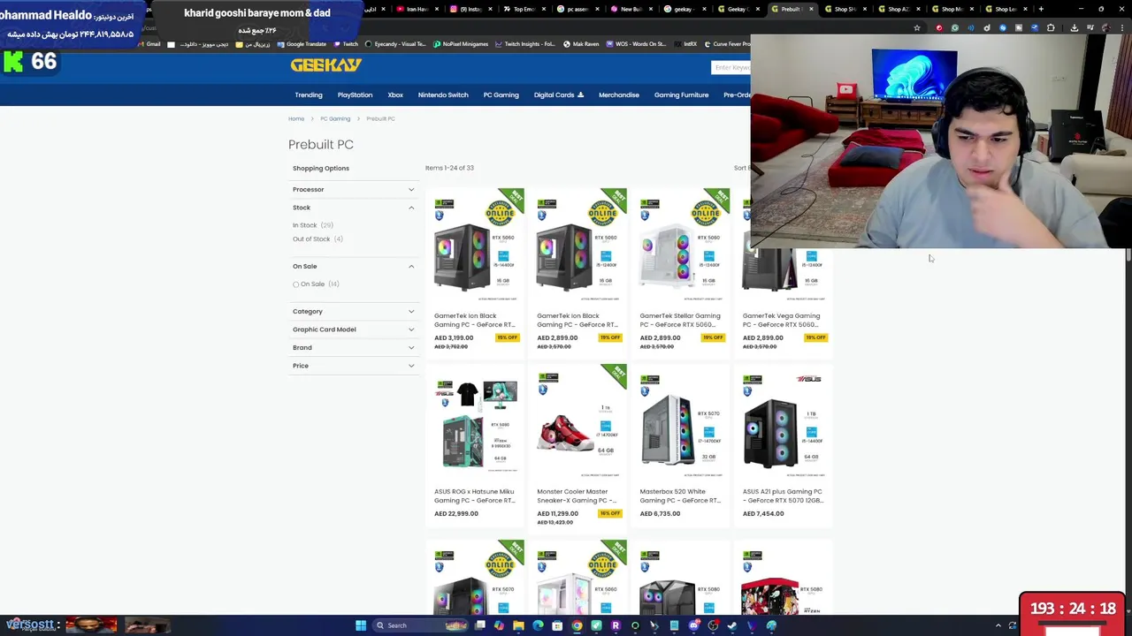Open a new browser tab
The width and height of the screenshot is (1132, 636).
click(x=1041, y=9)
